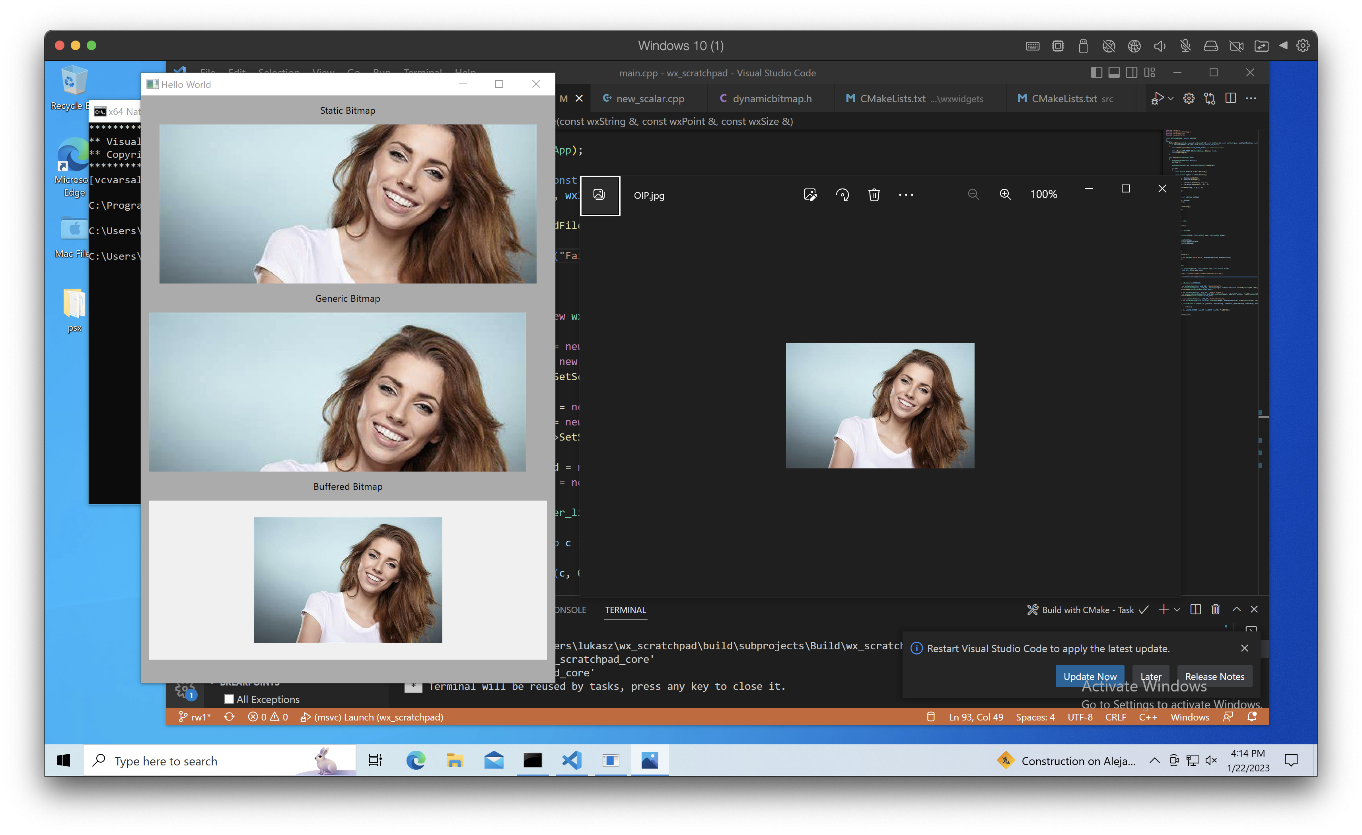Kill the terminal with the trash icon
The width and height of the screenshot is (1362, 835).
pyautogui.click(x=1215, y=609)
